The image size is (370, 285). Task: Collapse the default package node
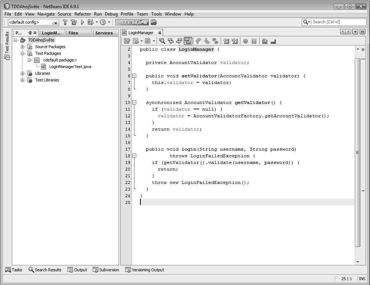(30, 60)
